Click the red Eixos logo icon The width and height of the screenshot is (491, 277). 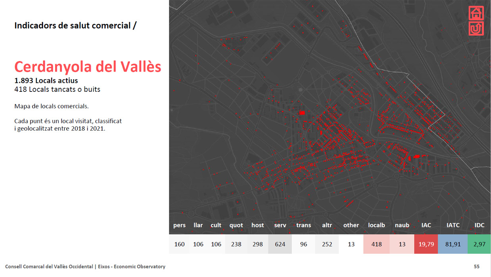tap(476, 21)
